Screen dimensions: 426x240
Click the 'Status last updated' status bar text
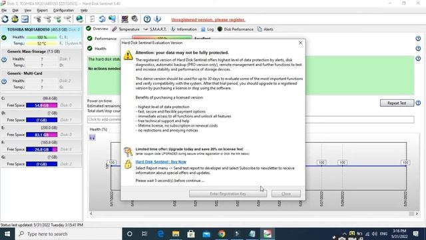[x=42, y=225]
